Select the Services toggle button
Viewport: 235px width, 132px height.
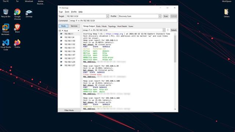coord(74,26)
